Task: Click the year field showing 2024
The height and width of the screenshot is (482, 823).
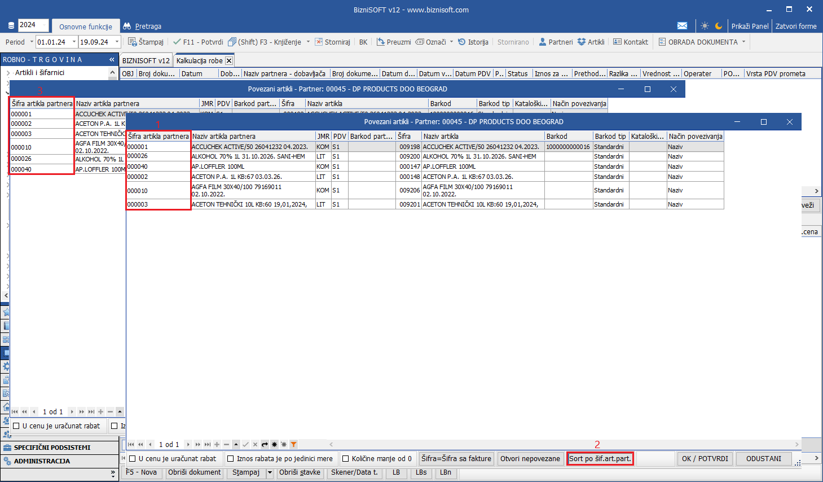Action: pyautogui.click(x=33, y=25)
